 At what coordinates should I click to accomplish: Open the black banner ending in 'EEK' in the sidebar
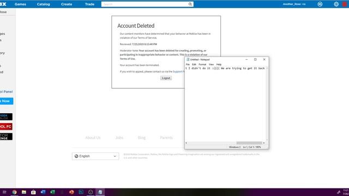pyautogui.click(x=6, y=117)
